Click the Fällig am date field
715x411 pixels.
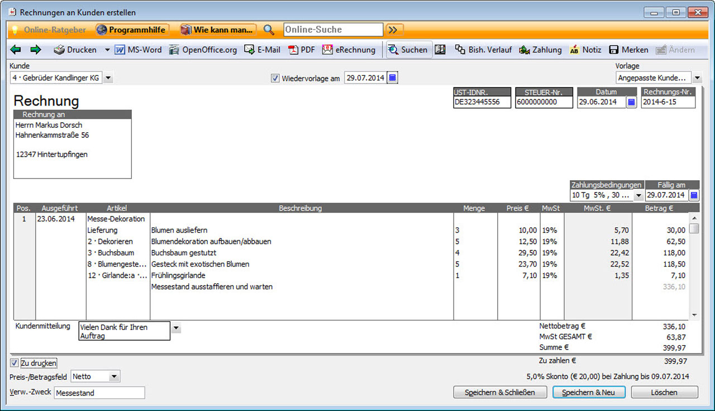[x=666, y=195]
